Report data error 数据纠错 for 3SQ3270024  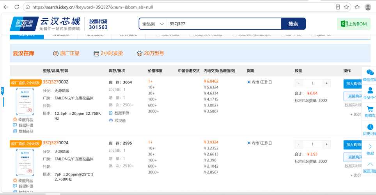pos(23,186)
